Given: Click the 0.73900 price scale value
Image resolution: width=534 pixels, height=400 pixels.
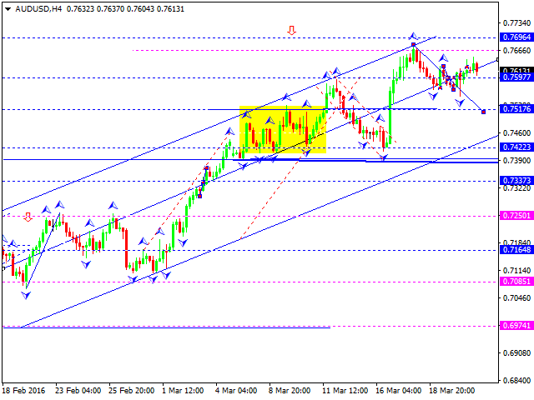Looking at the screenshot, I should 517,161.
